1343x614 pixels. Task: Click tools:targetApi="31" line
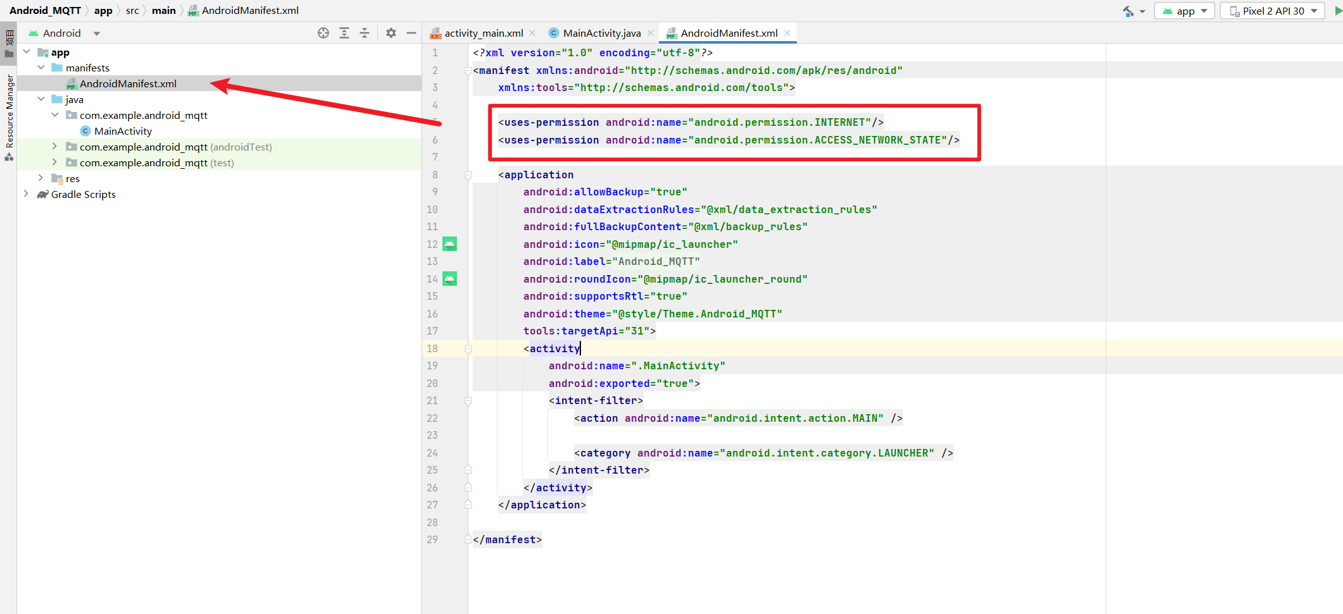(x=589, y=331)
